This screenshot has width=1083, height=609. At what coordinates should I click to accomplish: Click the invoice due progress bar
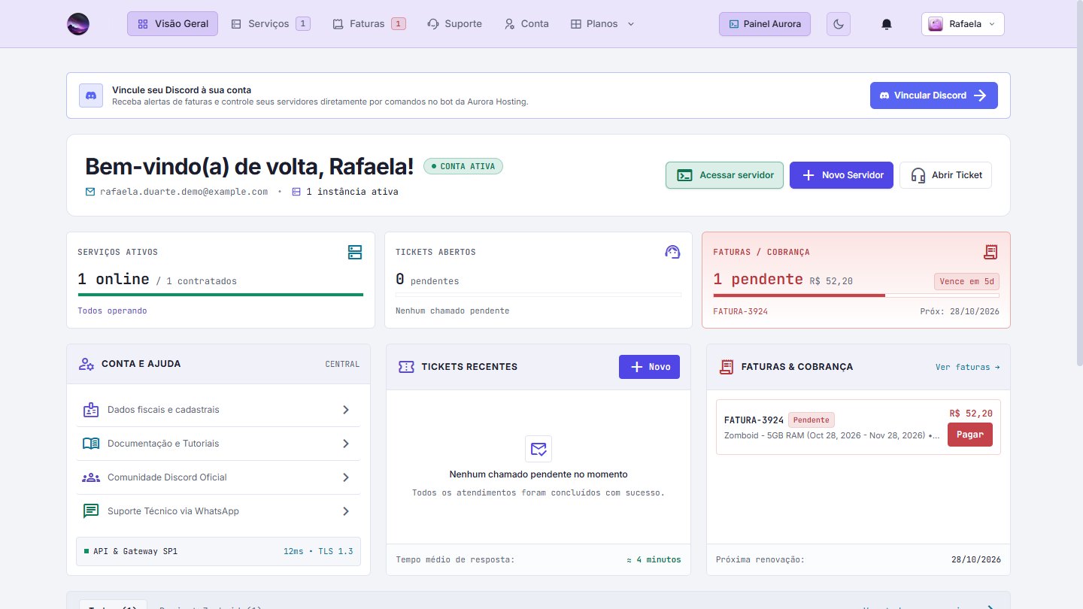856,295
